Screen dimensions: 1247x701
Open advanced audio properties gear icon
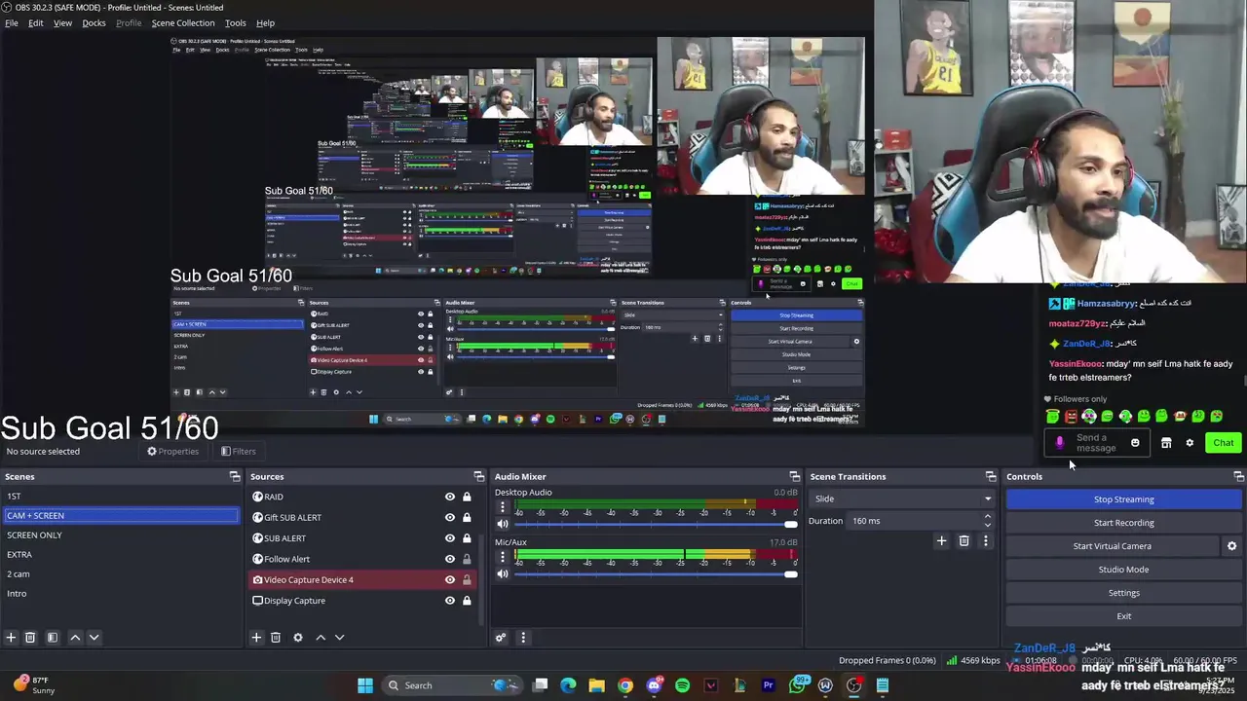501,638
